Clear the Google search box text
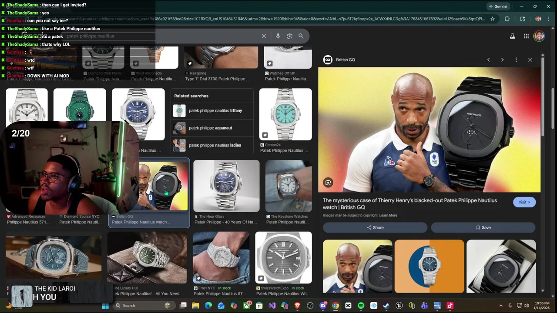 (x=264, y=36)
